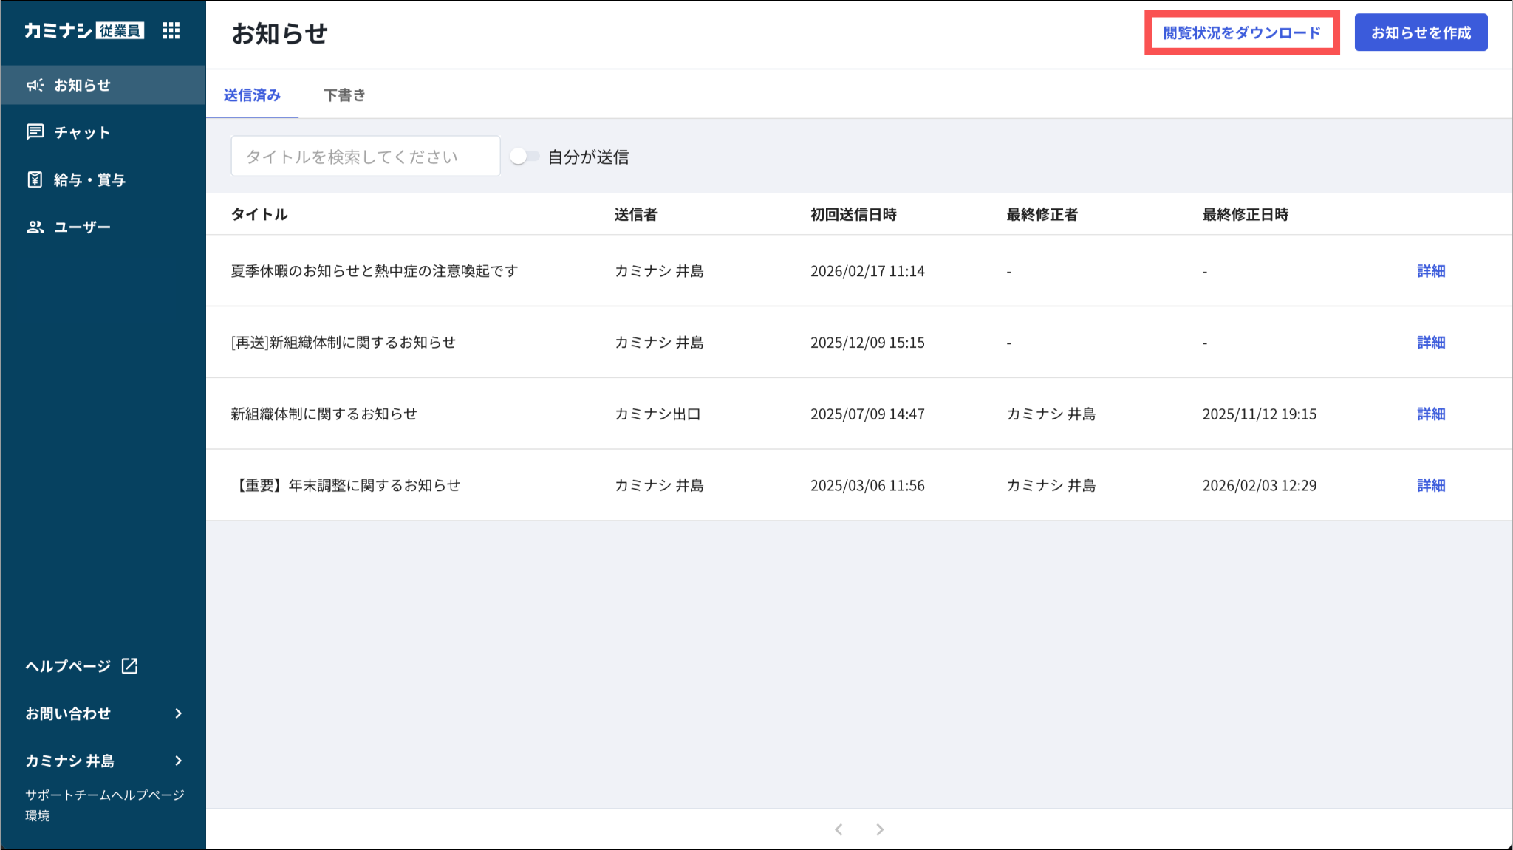Toggle the 自分が送信 switch
The image size is (1513, 850).
click(525, 157)
